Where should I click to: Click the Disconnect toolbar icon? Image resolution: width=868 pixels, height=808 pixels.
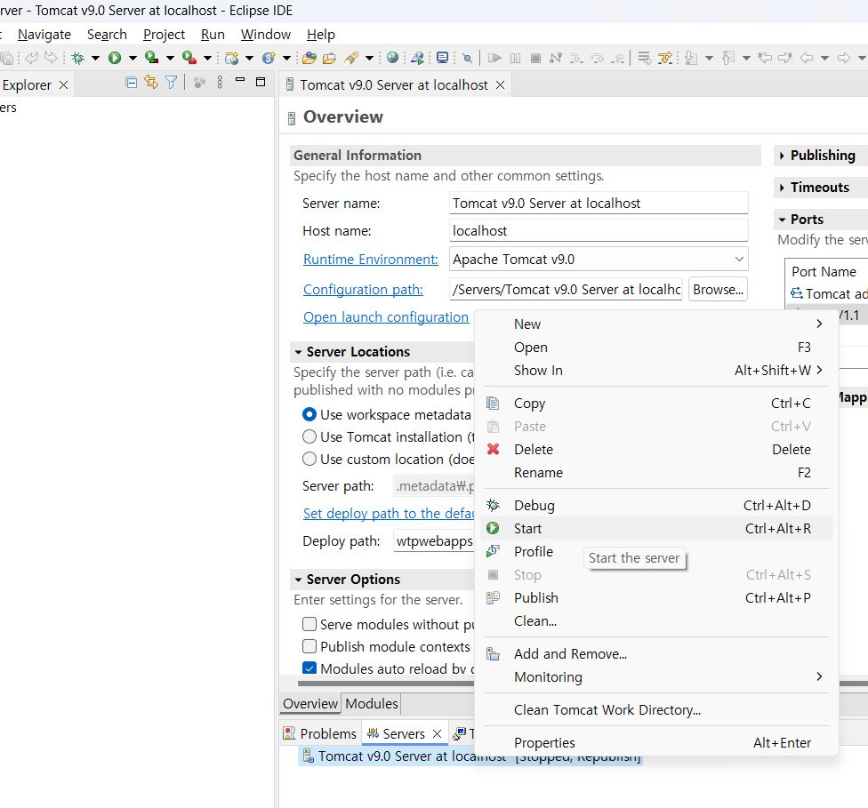click(x=556, y=58)
